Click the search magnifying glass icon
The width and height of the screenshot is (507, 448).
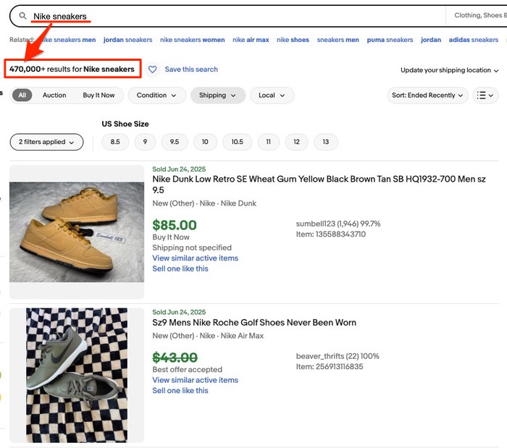click(22, 16)
